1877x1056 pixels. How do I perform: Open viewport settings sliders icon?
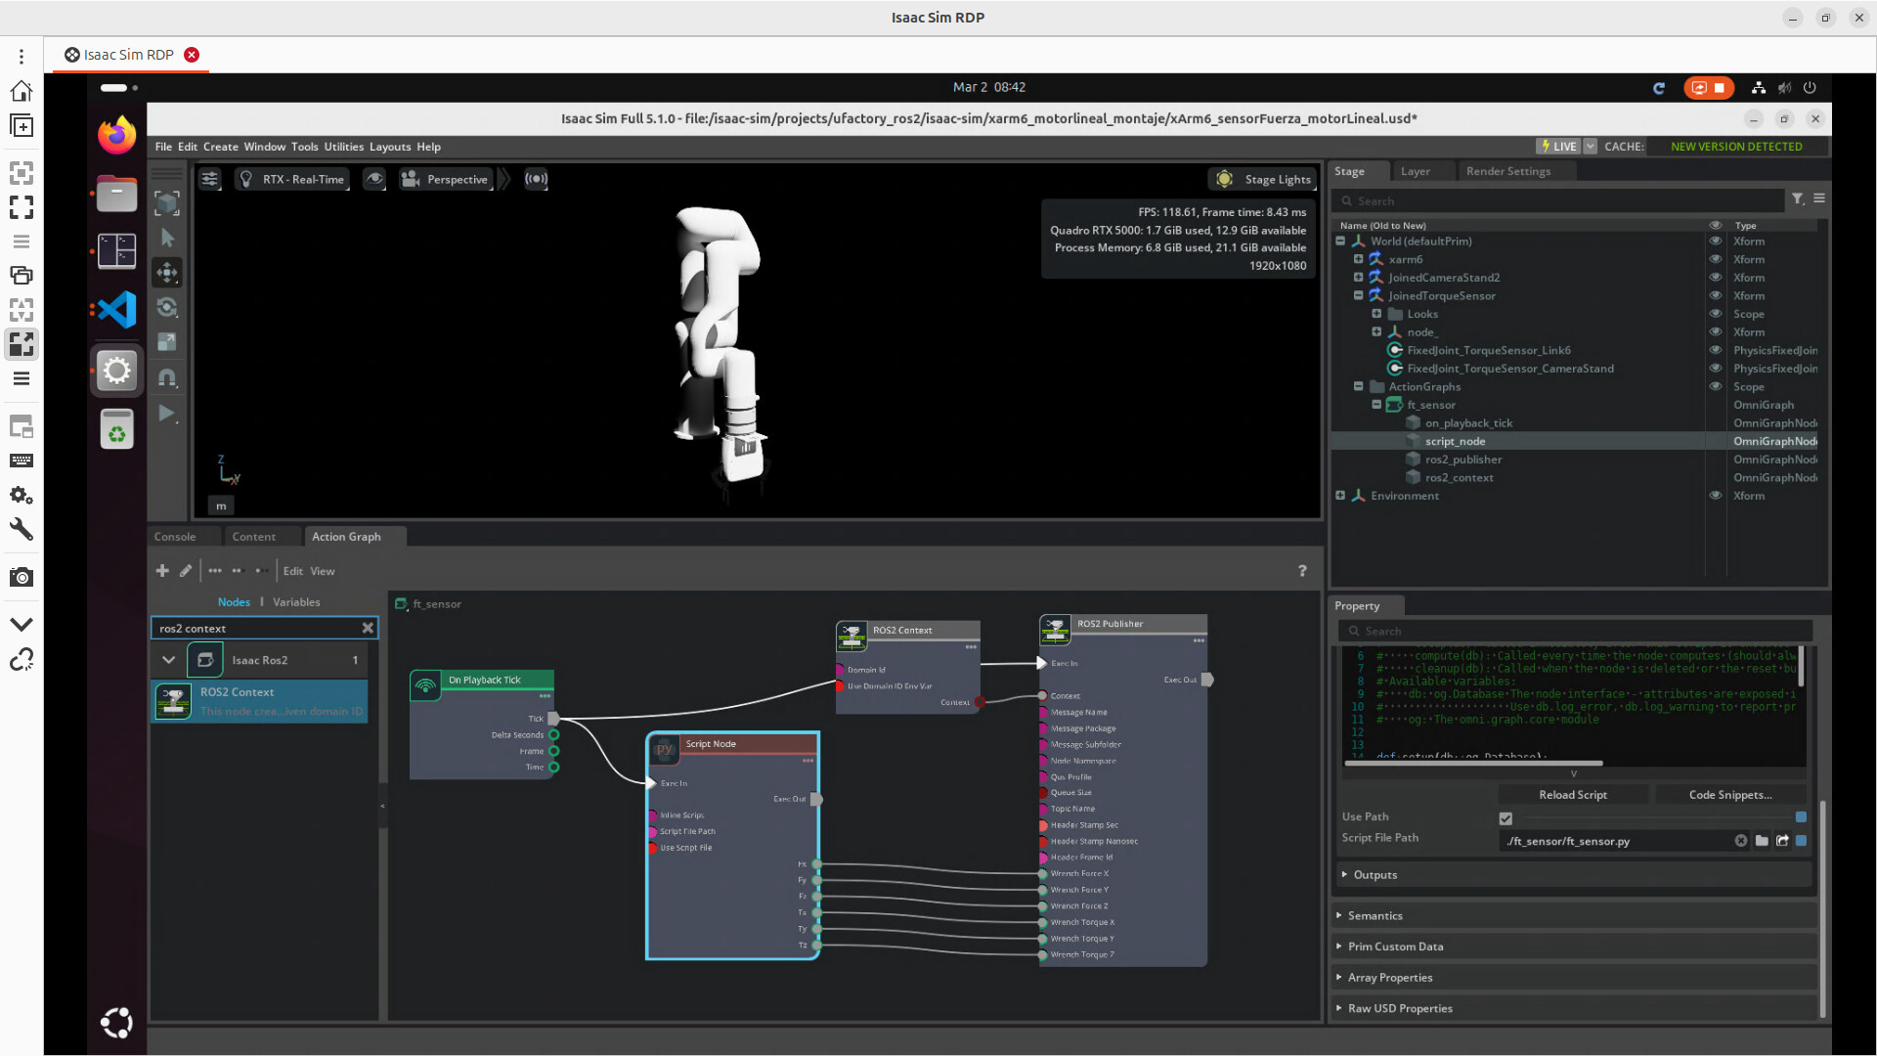209,179
